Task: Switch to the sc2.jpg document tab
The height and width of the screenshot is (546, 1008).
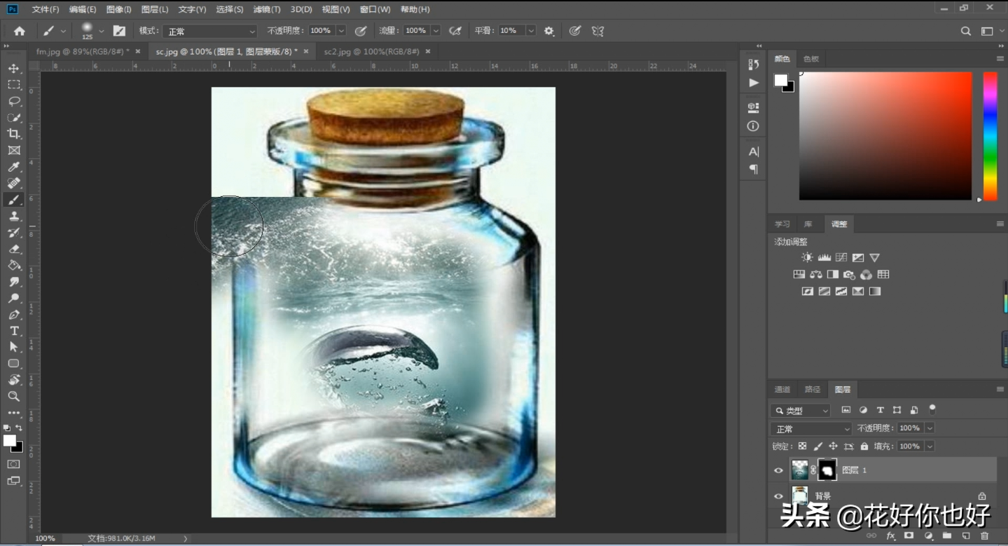Action: 371,52
